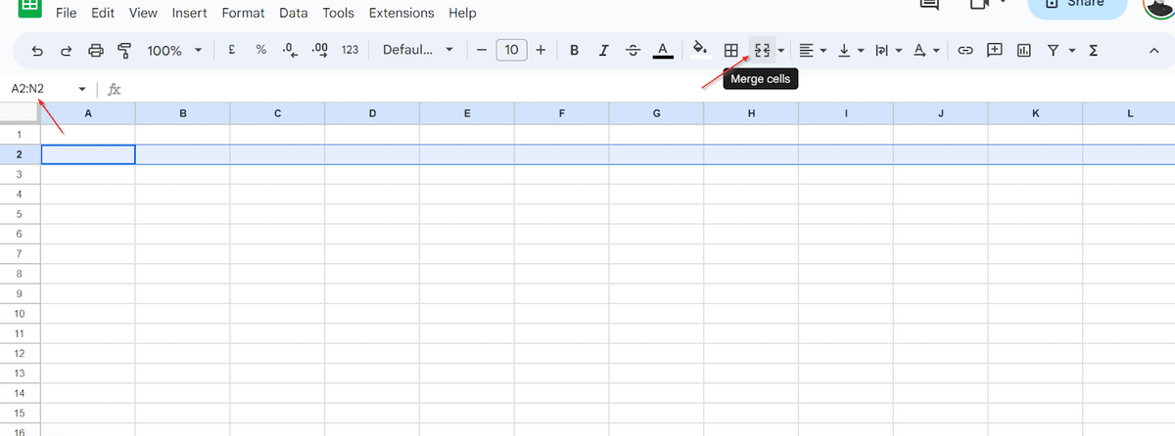Click the Format as currency button
This screenshot has height=436, width=1175.
pyautogui.click(x=231, y=50)
